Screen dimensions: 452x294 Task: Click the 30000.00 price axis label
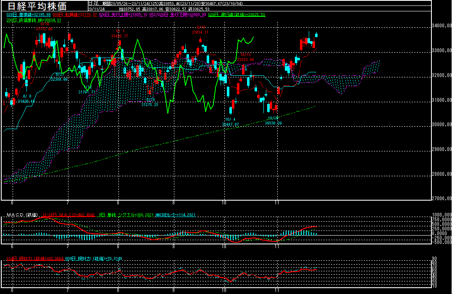[x=441, y=124]
